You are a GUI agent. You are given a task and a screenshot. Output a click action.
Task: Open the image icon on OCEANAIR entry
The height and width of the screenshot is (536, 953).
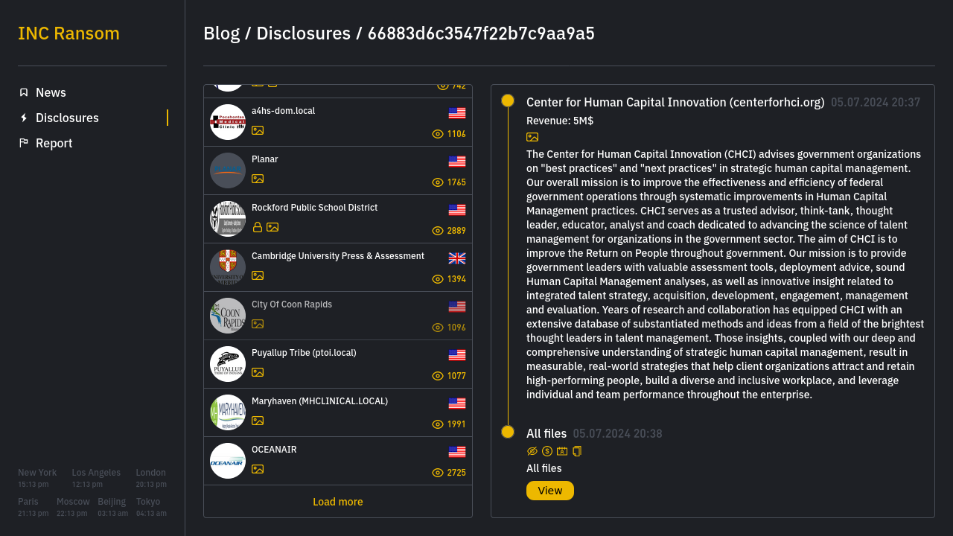point(257,469)
